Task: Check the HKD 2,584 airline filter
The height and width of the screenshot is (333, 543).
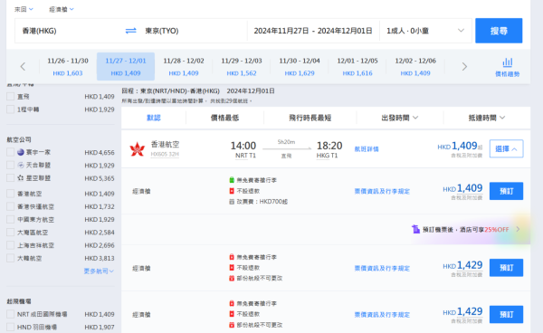Action: pos(10,233)
